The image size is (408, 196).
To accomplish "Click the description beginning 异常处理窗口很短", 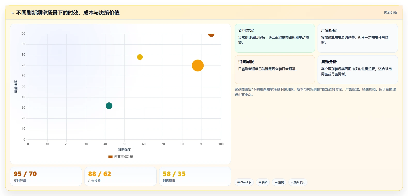I will click(x=274, y=40).
